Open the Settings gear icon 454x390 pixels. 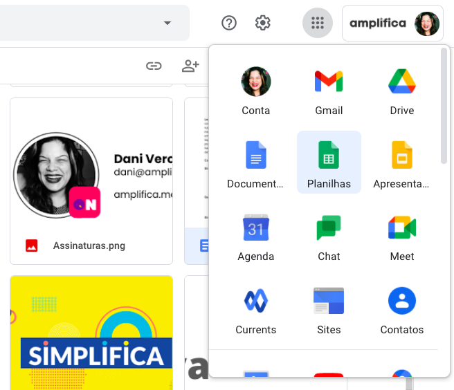262,23
